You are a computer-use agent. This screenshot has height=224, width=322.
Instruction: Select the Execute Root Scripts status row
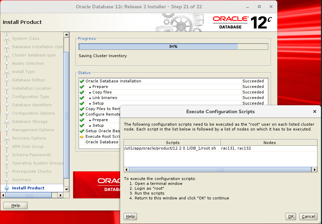click(x=100, y=136)
